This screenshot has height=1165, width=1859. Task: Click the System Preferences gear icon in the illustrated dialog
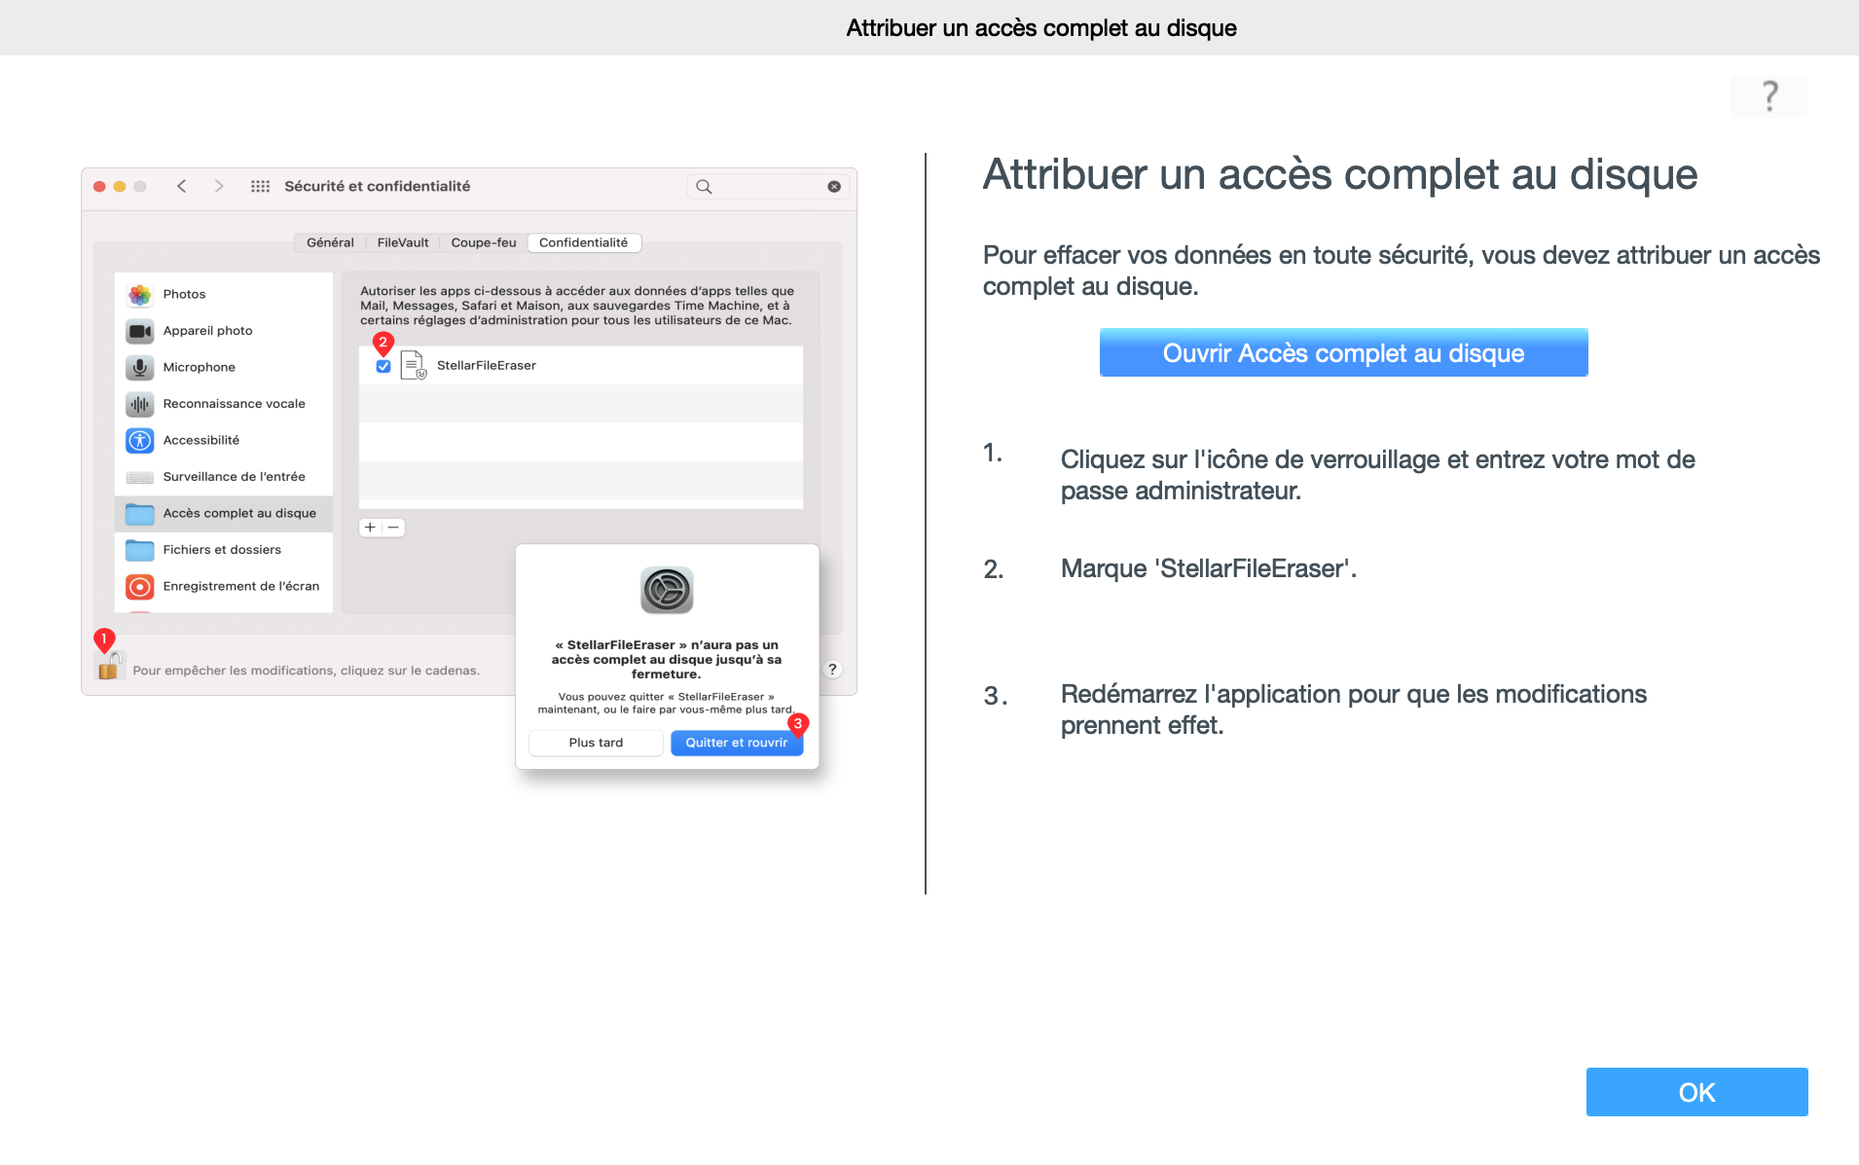[x=667, y=590]
